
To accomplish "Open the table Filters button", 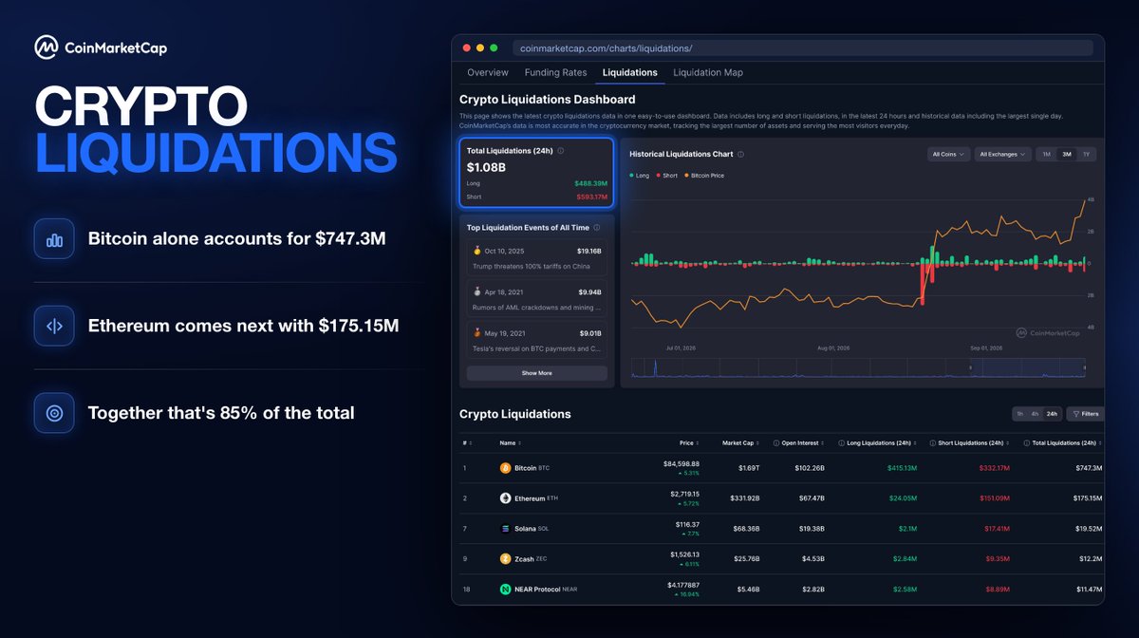I will (x=1085, y=414).
